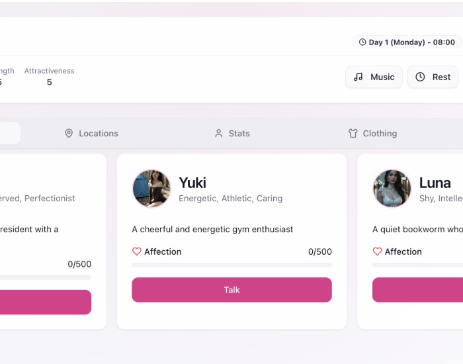Click Yuki's profile picture
This screenshot has width=463, height=364.
(x=151, y=189)
